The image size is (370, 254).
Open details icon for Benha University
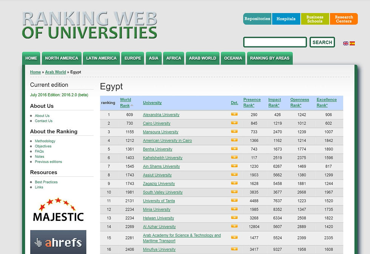pos(234,149)
